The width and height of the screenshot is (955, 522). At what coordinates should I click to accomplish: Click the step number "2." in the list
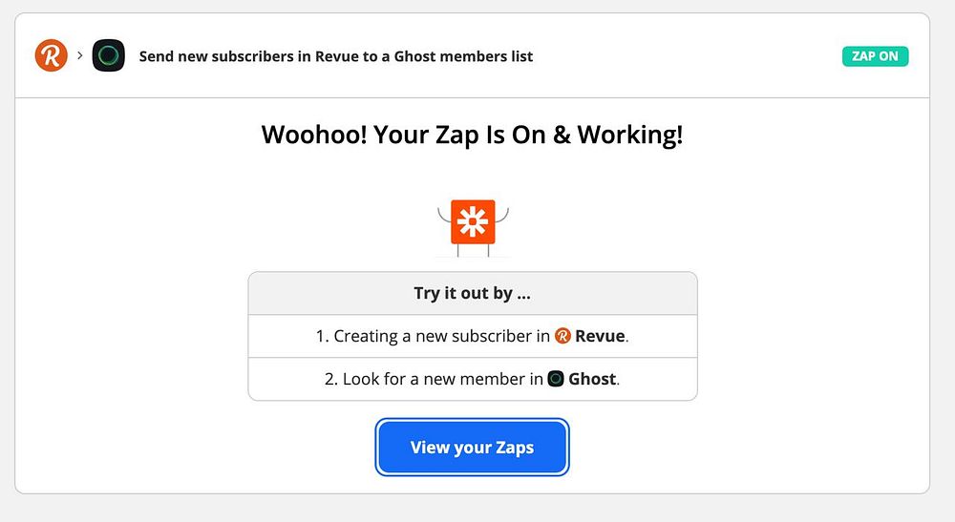[x=331, y=379]
